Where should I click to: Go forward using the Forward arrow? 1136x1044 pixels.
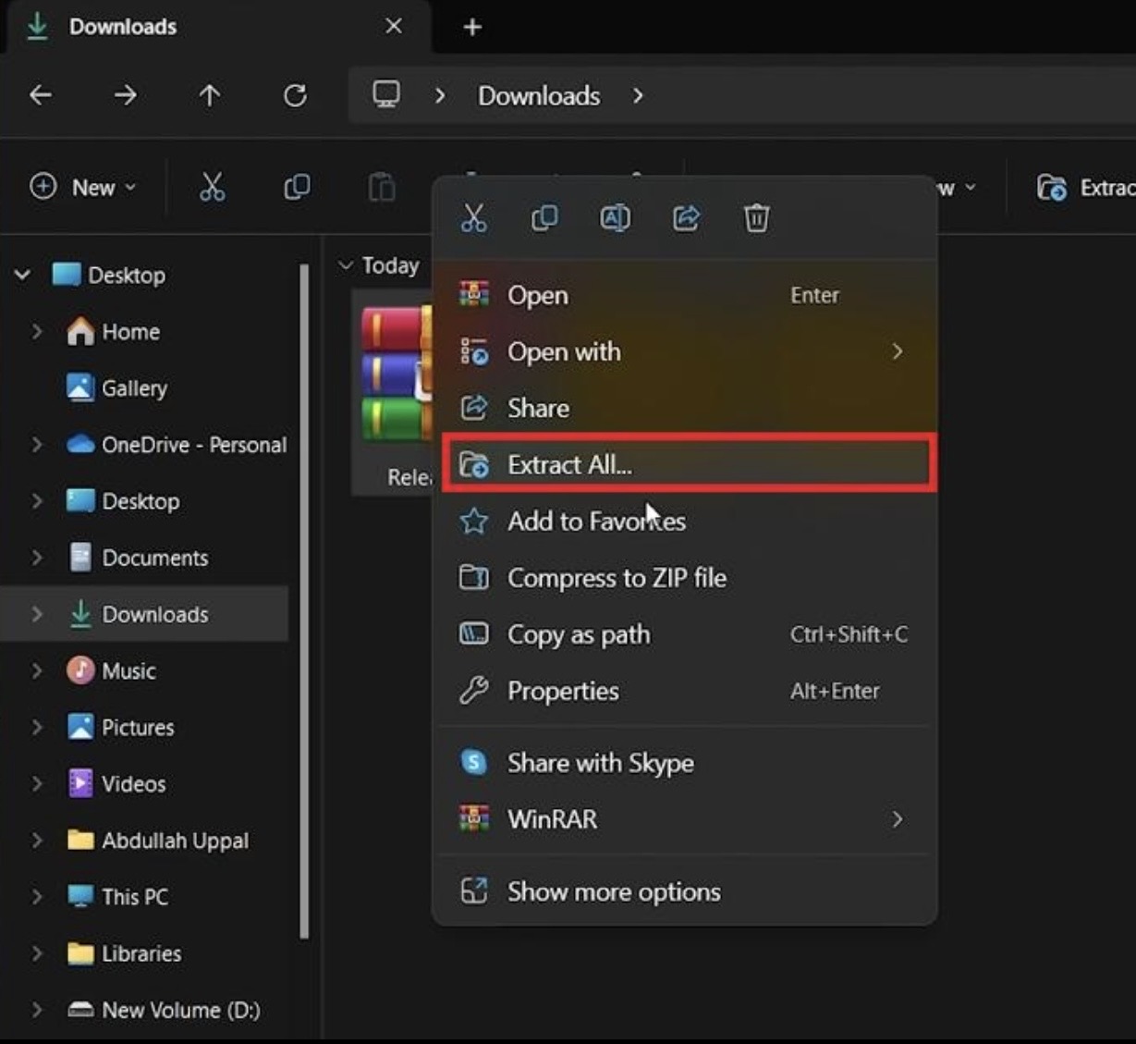tap(126, 95)
